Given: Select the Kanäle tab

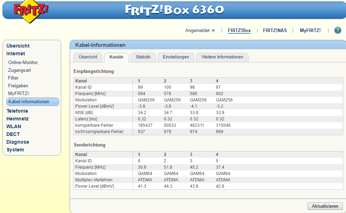Looking at the screenshot, I should tap(116, 57).
